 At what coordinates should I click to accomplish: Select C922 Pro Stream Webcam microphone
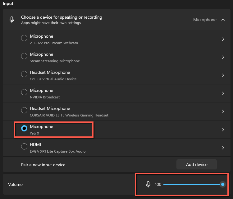coord(24,38)
